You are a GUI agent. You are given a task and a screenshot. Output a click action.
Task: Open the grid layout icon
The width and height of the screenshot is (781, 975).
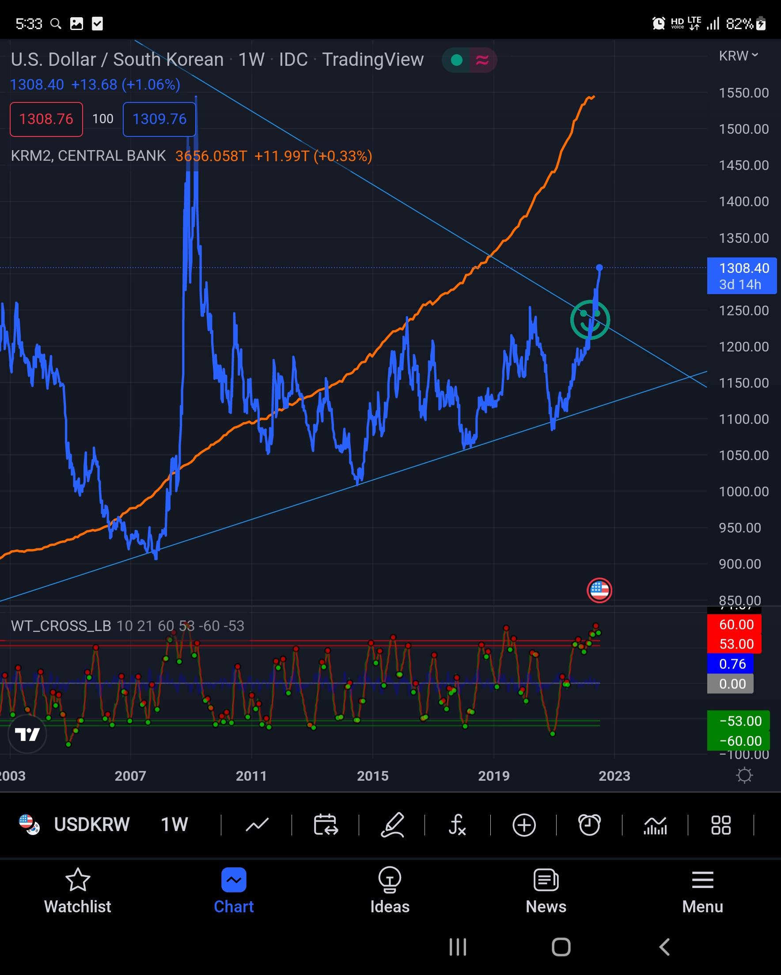point(720,825)
